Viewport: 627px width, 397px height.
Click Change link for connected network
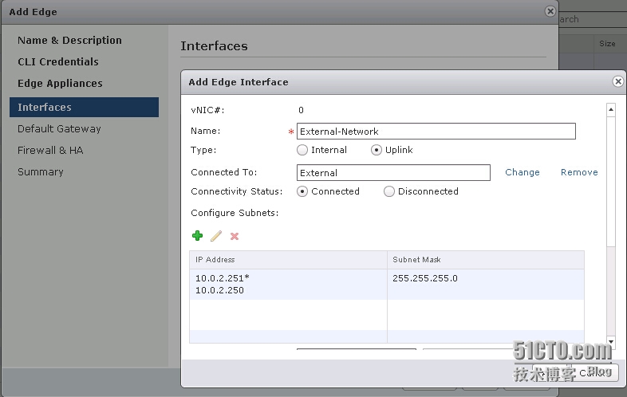[522, 172]
